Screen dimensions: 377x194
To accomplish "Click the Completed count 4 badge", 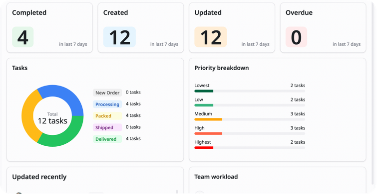I will (x=23, y=37).
